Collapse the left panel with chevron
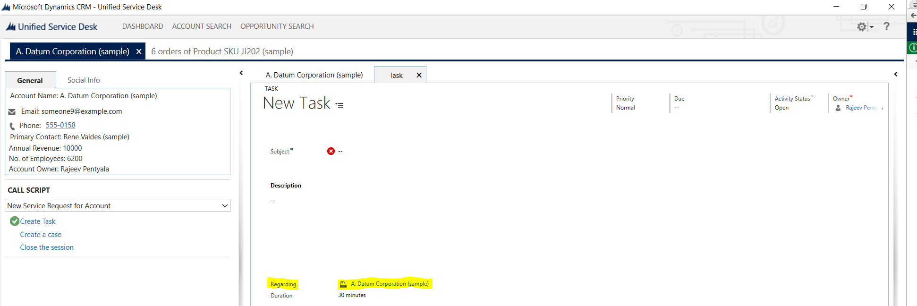The width and height of the screenshot is (917, 306). click(x=241, y=73)
